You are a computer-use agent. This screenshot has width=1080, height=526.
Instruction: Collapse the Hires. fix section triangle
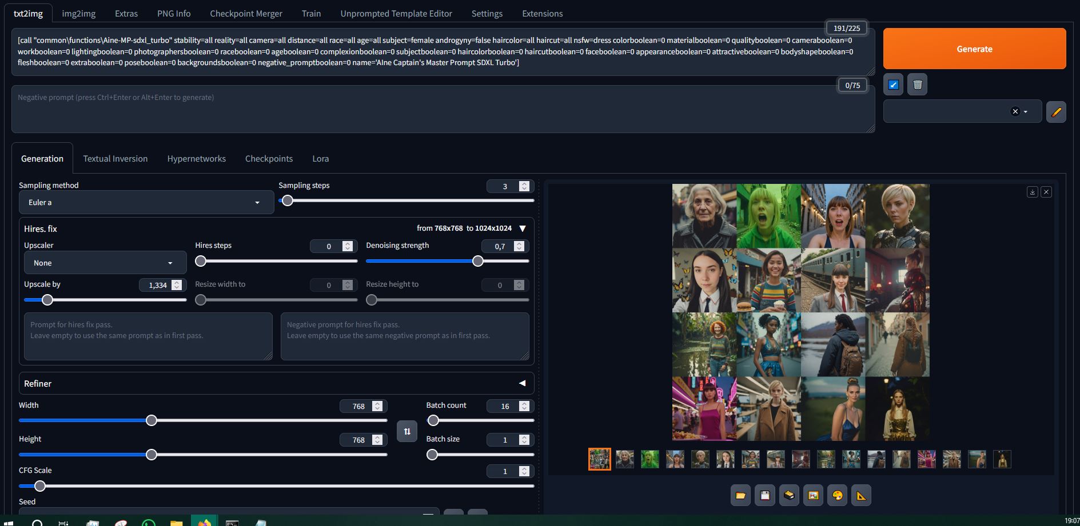522,228
